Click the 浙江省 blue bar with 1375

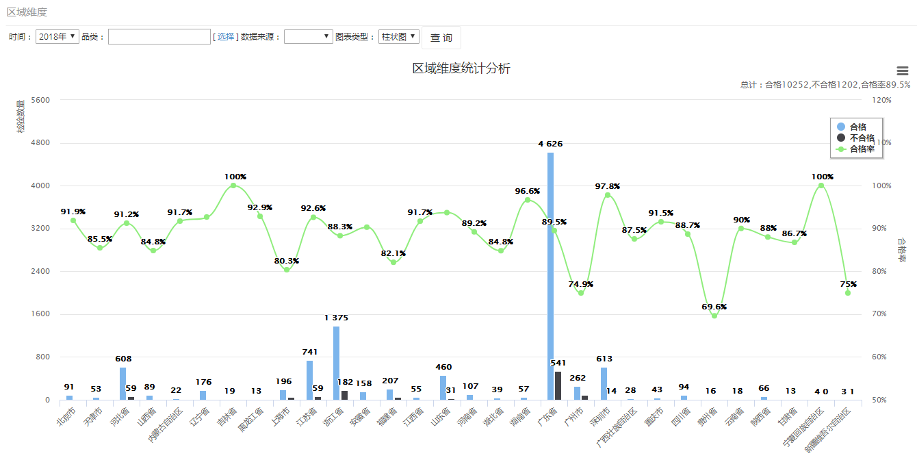(x=337, y=363)
